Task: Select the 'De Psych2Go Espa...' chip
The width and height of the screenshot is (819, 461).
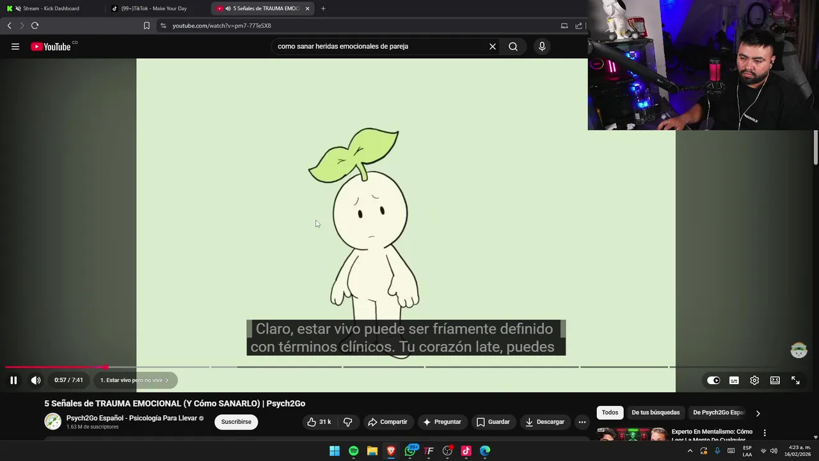Action: 719,413
